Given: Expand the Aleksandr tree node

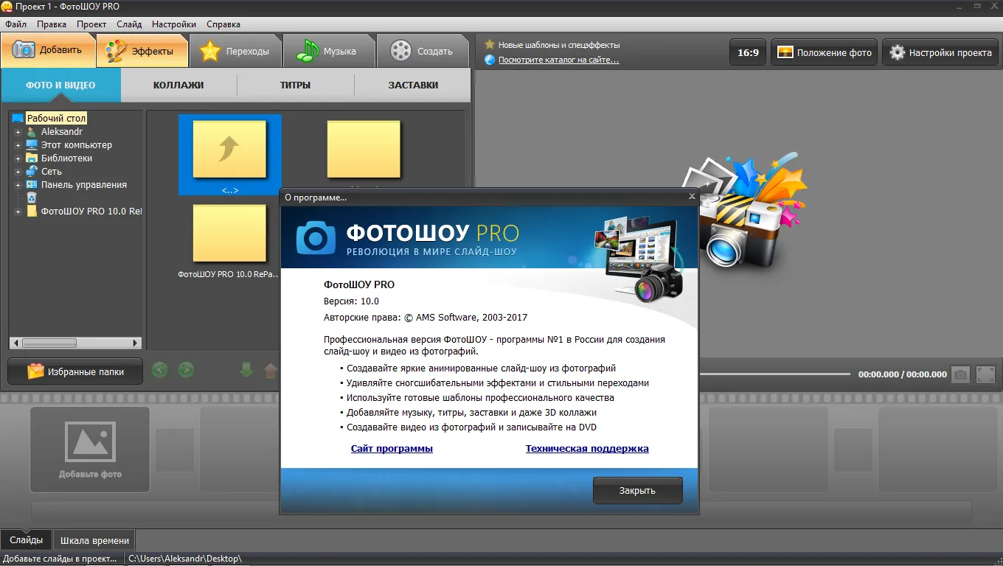Looking at the screenshot, I should [18, 132].
